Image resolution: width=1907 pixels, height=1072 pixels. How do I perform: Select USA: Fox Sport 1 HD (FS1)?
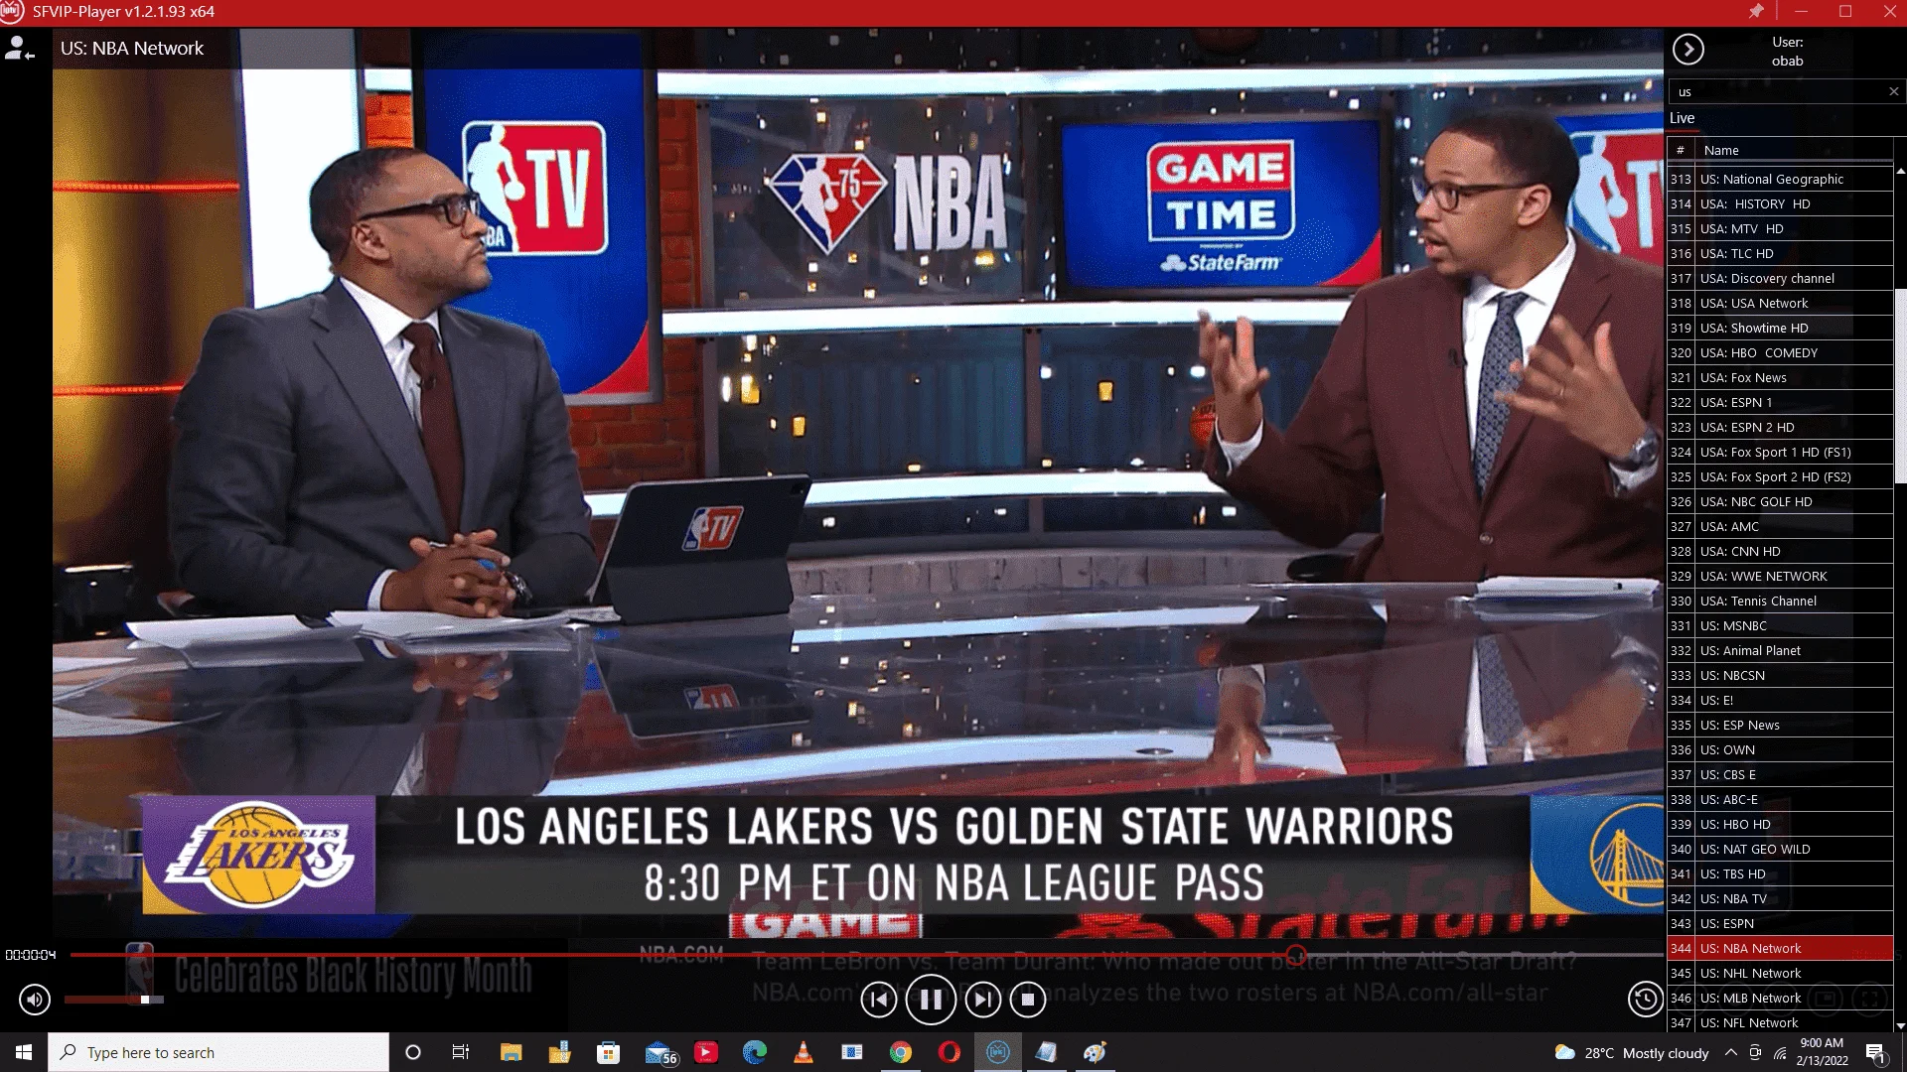pos(1780,452)
